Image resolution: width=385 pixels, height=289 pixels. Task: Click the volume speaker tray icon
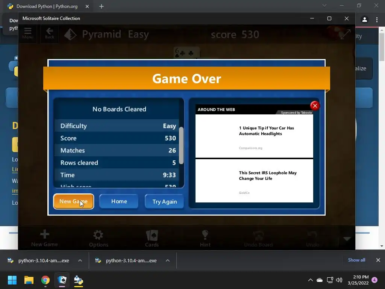point(339,280)
